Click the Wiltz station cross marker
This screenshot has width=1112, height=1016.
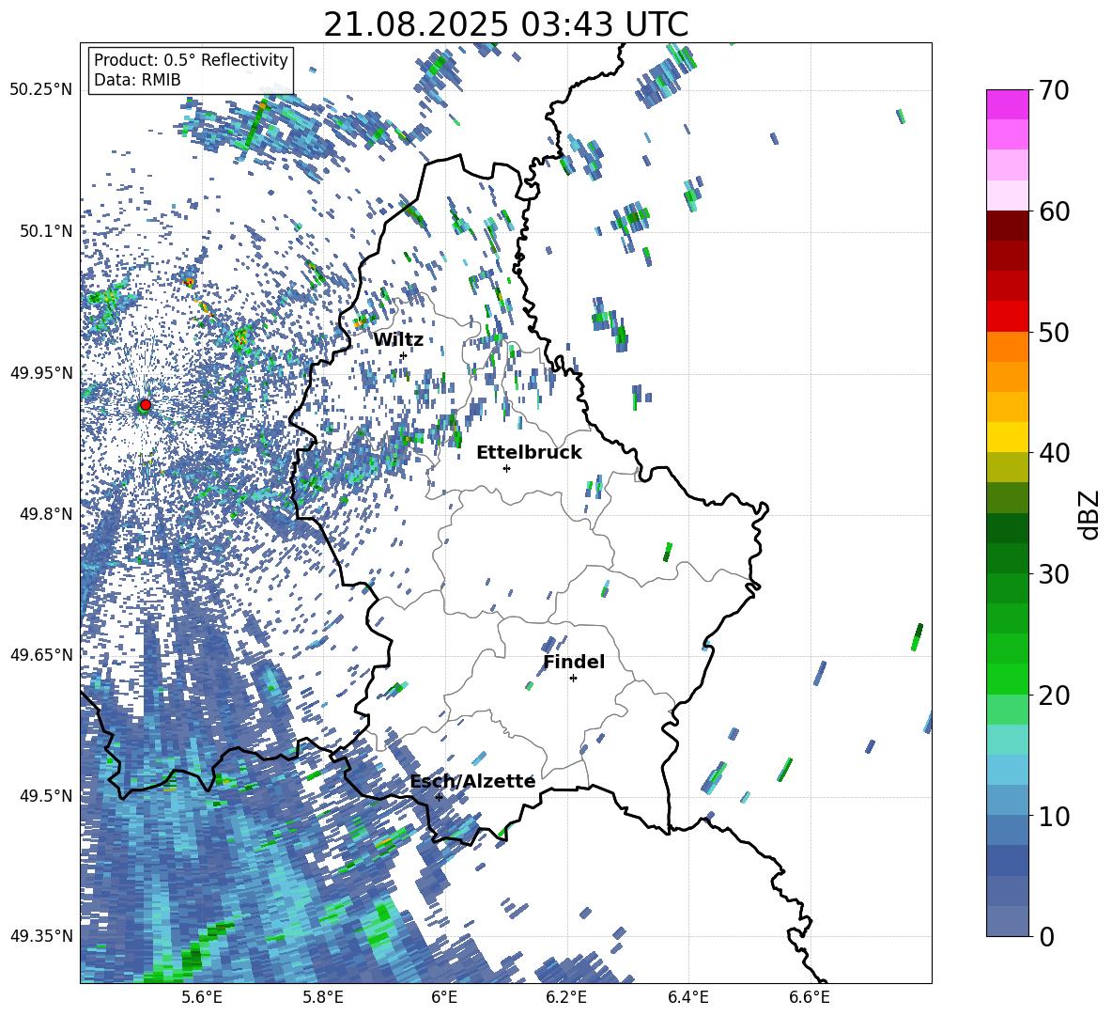(x=403, y=355)
